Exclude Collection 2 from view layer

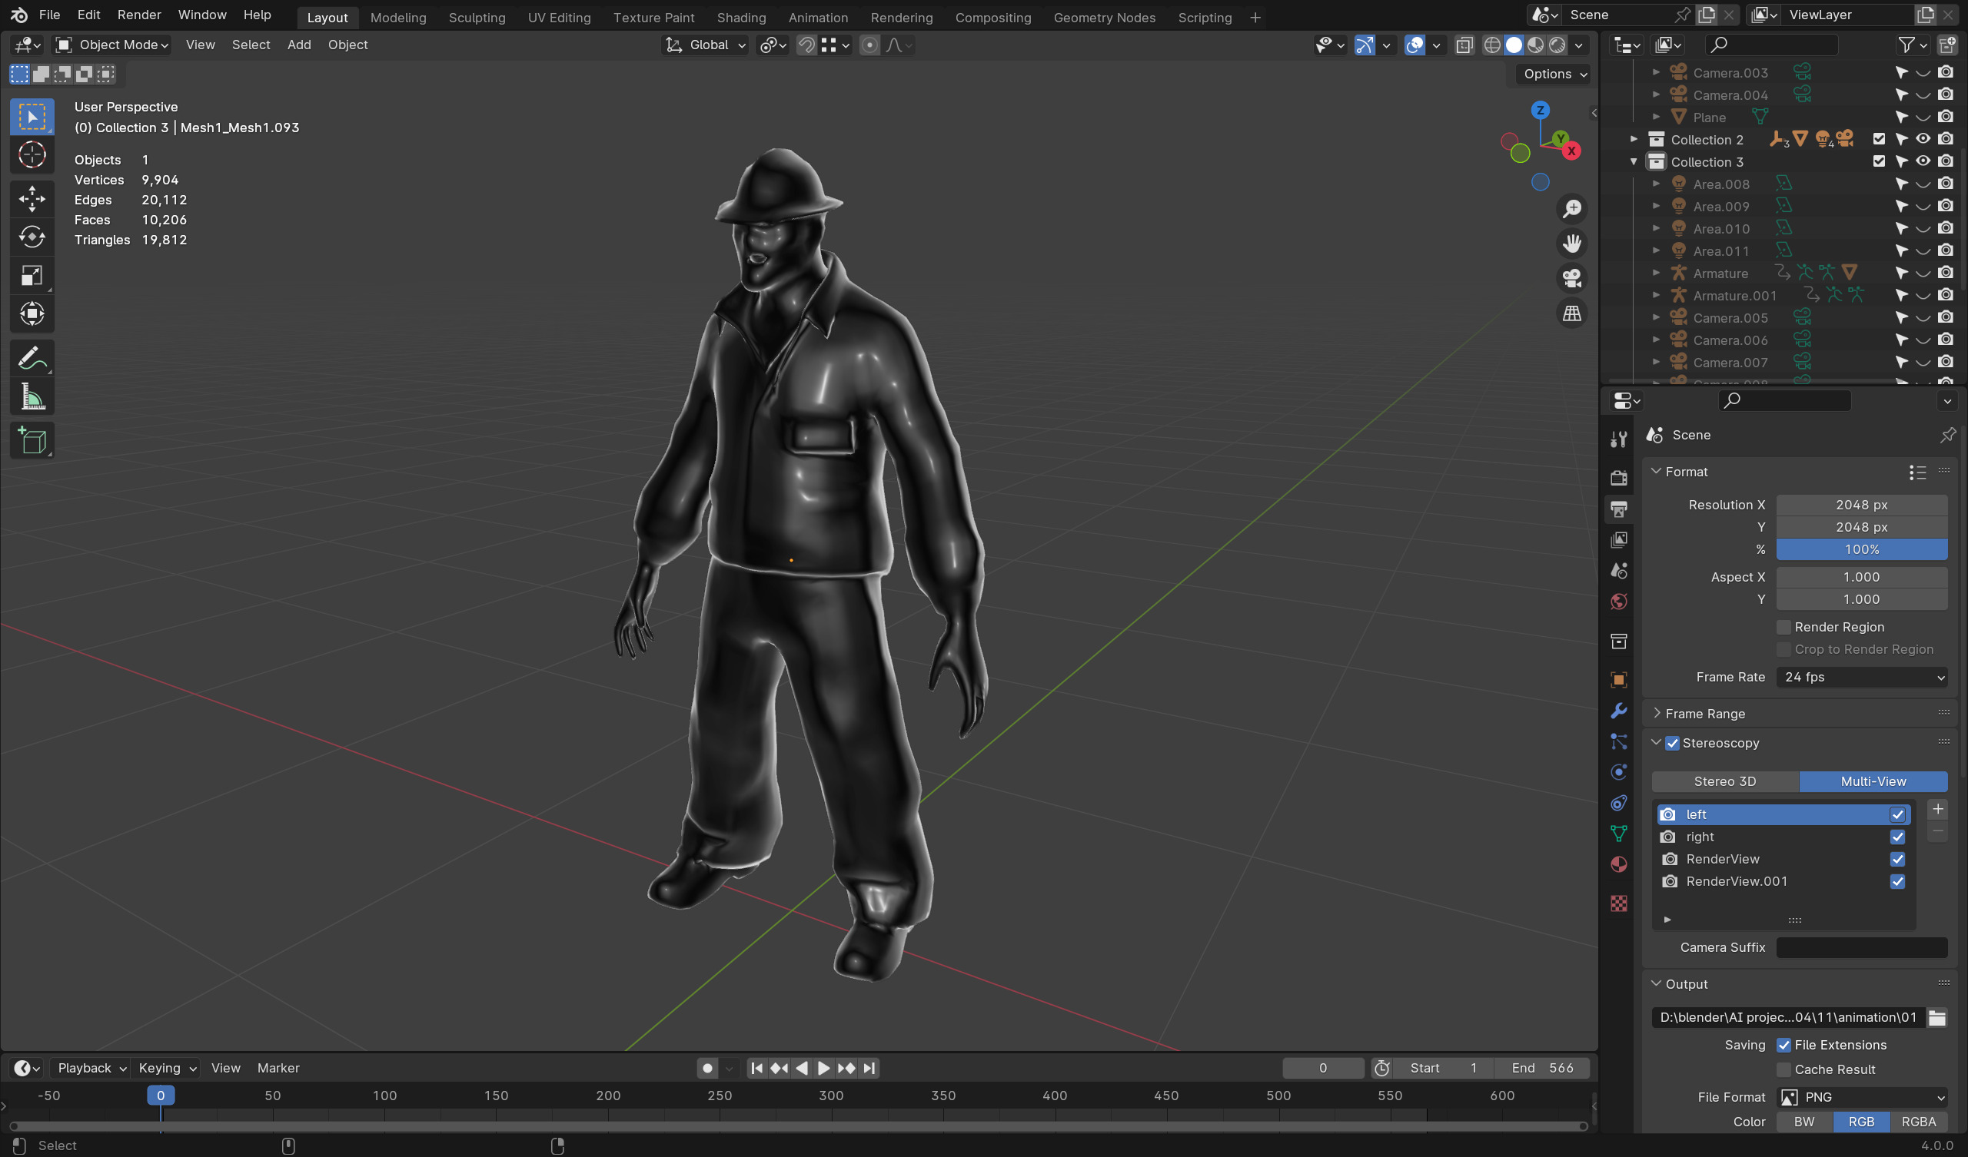click(x=1879, y=139)
